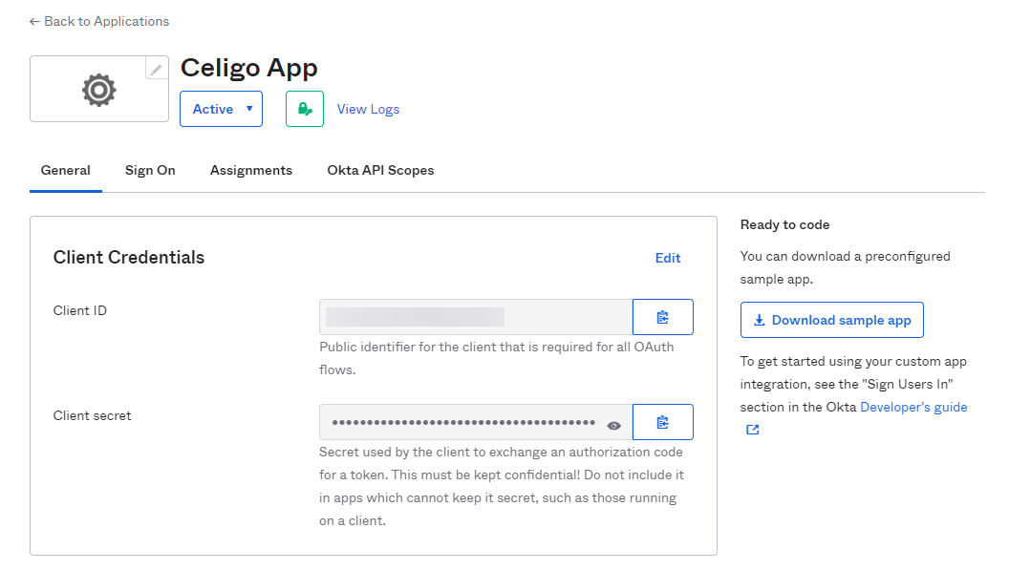Copy Client ID to clipboard

[x=663, y=317]
